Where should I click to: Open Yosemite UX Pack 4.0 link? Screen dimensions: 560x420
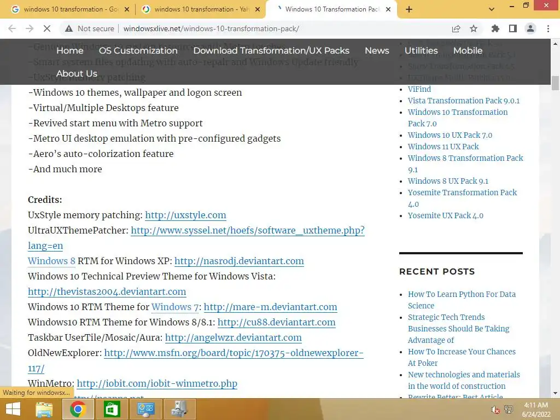[x=445, y=215]
